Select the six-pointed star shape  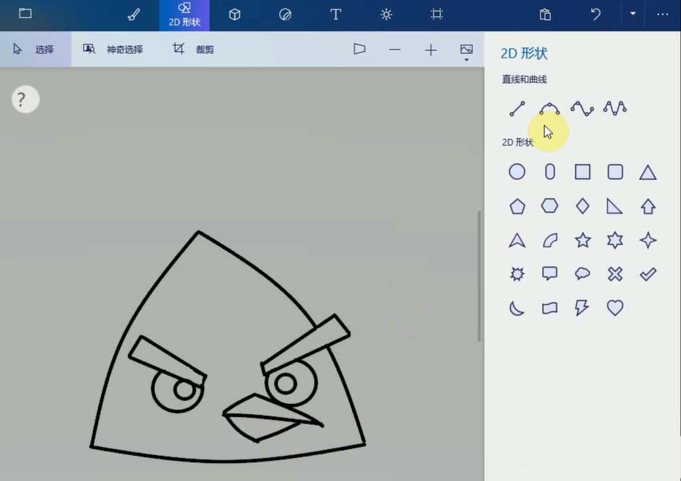(x=615, y=240)
